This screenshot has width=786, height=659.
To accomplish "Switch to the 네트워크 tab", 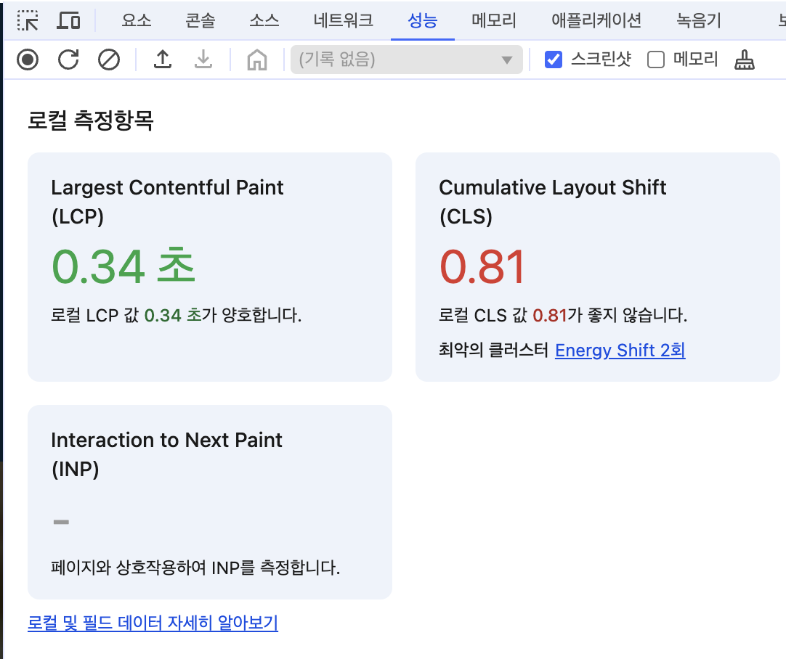I will coord(344,20).
